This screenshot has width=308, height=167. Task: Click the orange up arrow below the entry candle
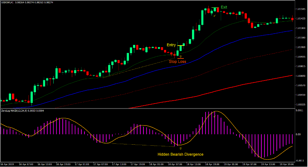(x=181, y=56)
